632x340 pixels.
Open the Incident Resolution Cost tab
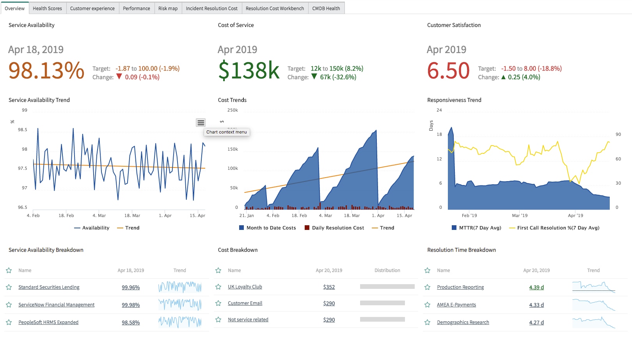point(211,8)
